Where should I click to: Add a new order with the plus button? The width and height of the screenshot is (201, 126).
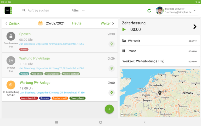pyautogui.click(x=109, y=109)
